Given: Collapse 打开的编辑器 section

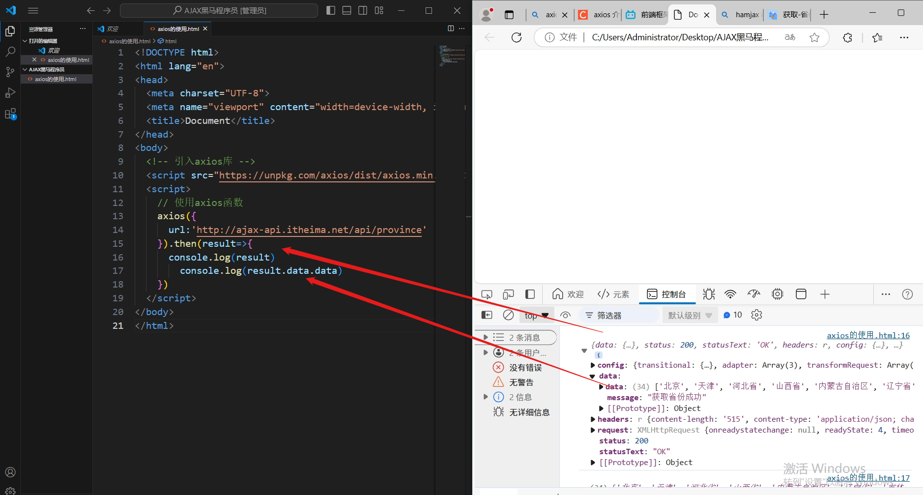Looking at the screenshot, I should [42, 41].
